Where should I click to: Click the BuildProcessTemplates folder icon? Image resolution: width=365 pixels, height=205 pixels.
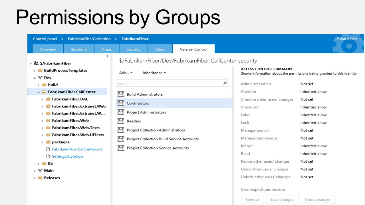(x=40, y=70)
